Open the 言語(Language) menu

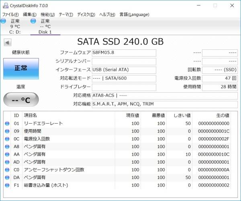[x=134, y=14]
